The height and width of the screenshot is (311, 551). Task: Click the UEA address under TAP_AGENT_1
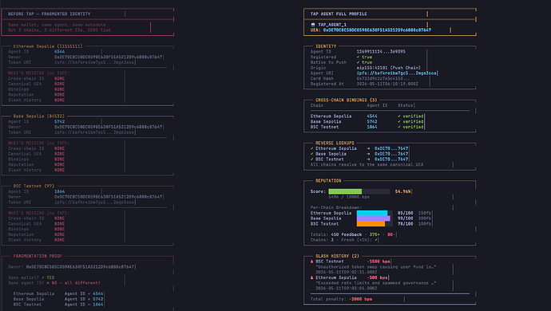(377, 30)
